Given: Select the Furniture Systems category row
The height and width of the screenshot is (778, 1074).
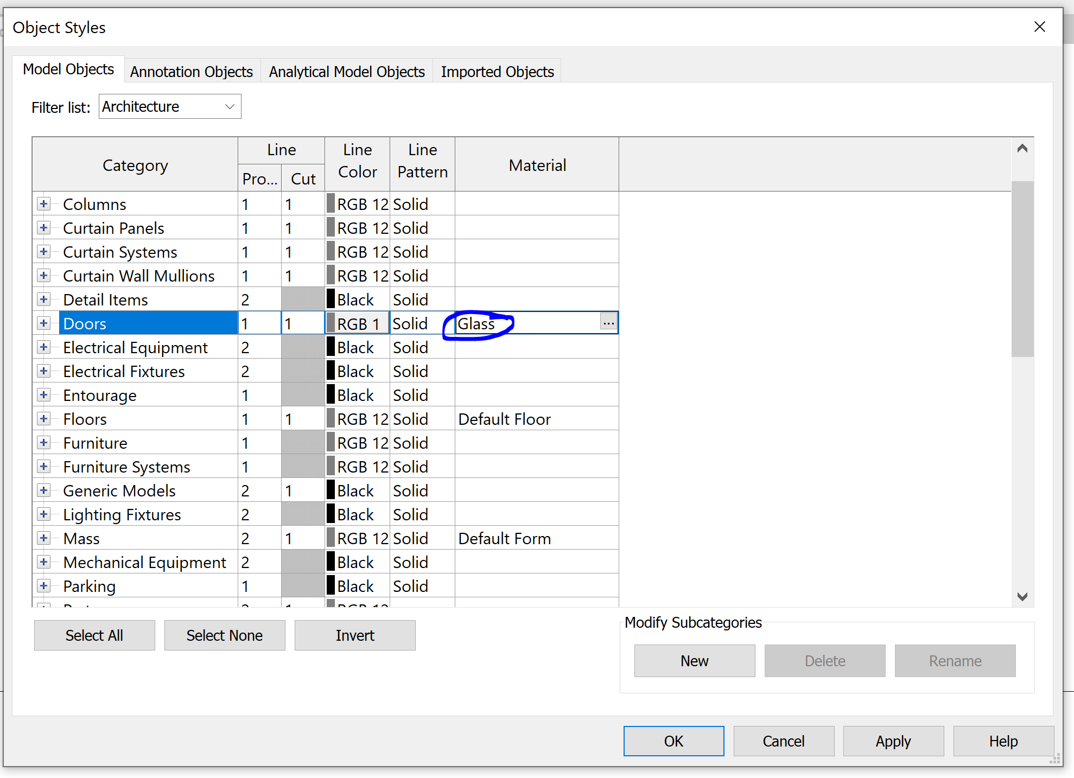Looking at the screenshot, I should pyautogui.click(x=326, y=467).
